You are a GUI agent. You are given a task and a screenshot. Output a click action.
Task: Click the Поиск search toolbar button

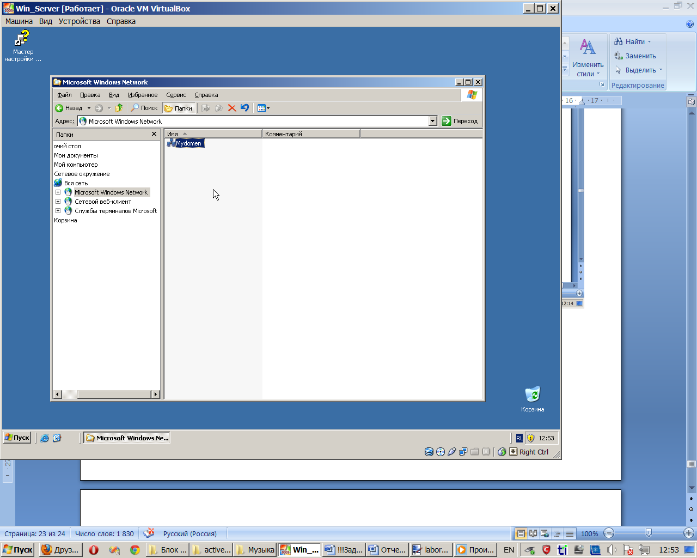(144, 108)
